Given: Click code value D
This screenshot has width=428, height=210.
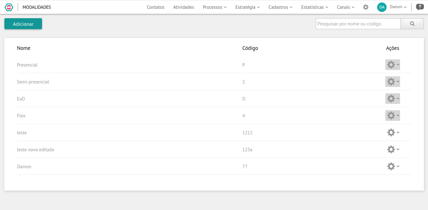Looking at the screenshot, I should [x=244, y=99].
